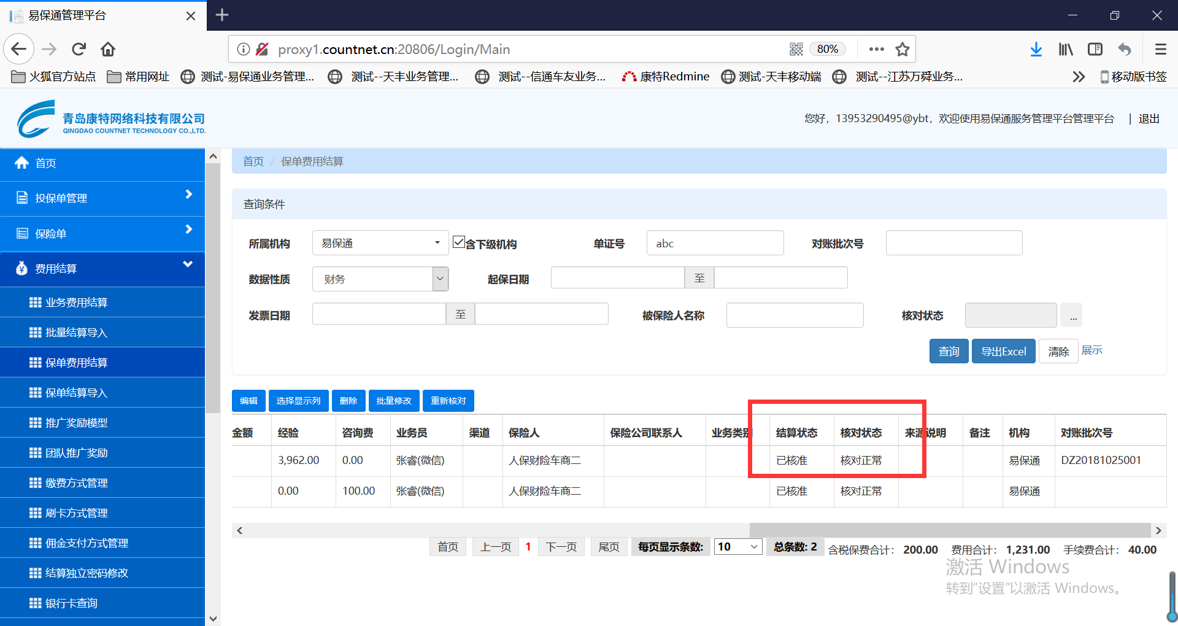
Task: Click the 查询 button
Action: coord(949,352)
